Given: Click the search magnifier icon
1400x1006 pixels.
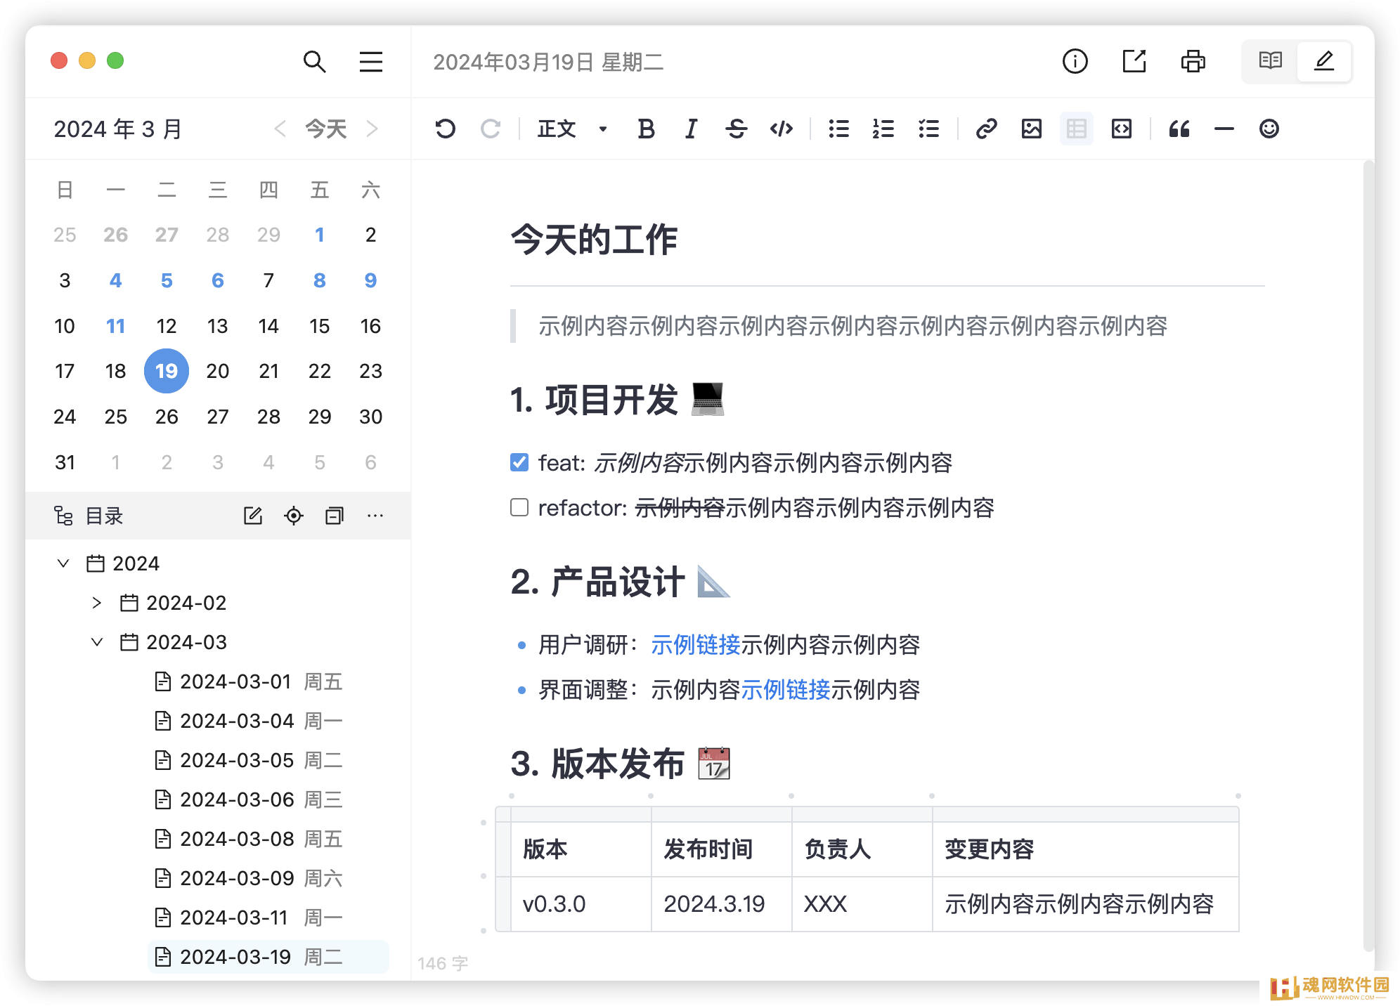Looking at the screenshot, I should (314, 62).
